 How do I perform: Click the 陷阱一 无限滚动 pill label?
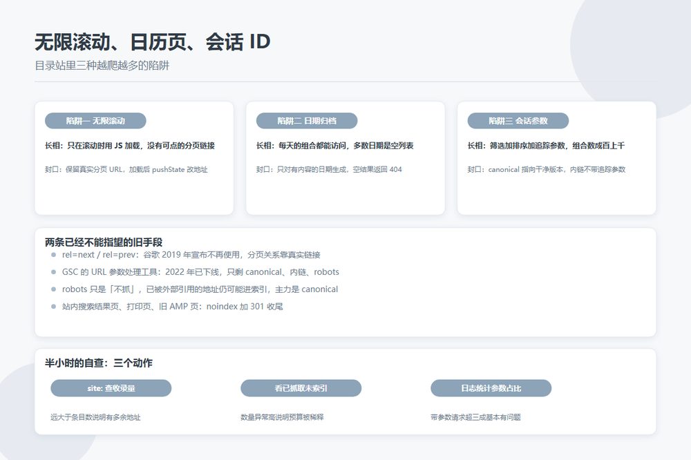(x=95, y=121)
